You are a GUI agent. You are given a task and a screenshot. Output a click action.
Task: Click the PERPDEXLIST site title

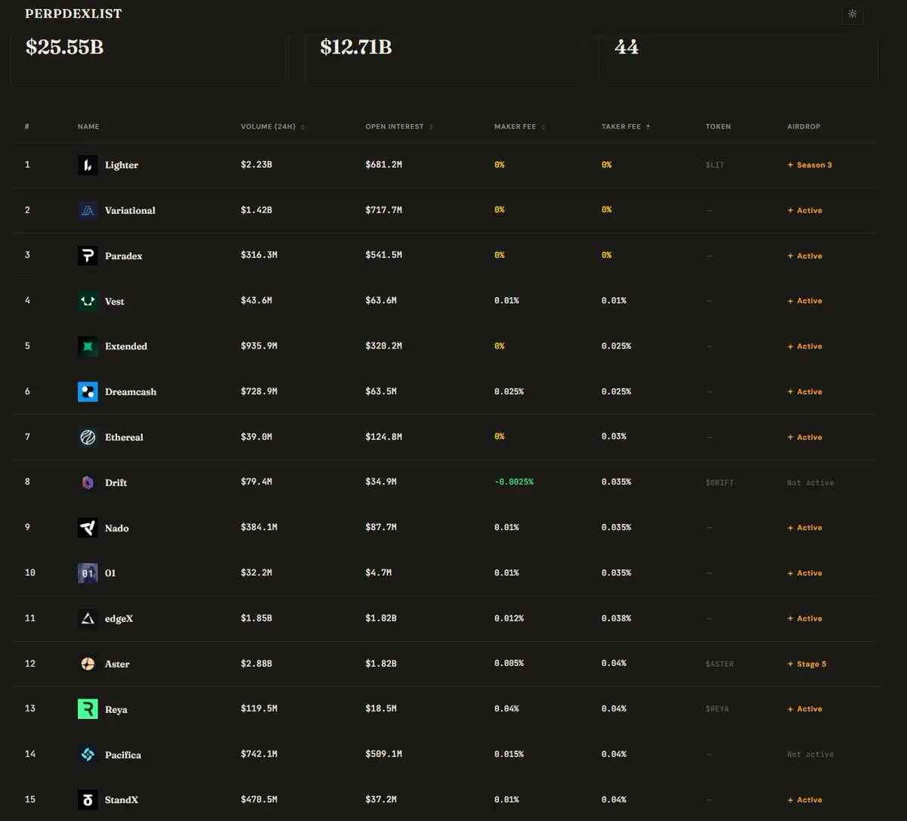(x=73, y=14)
